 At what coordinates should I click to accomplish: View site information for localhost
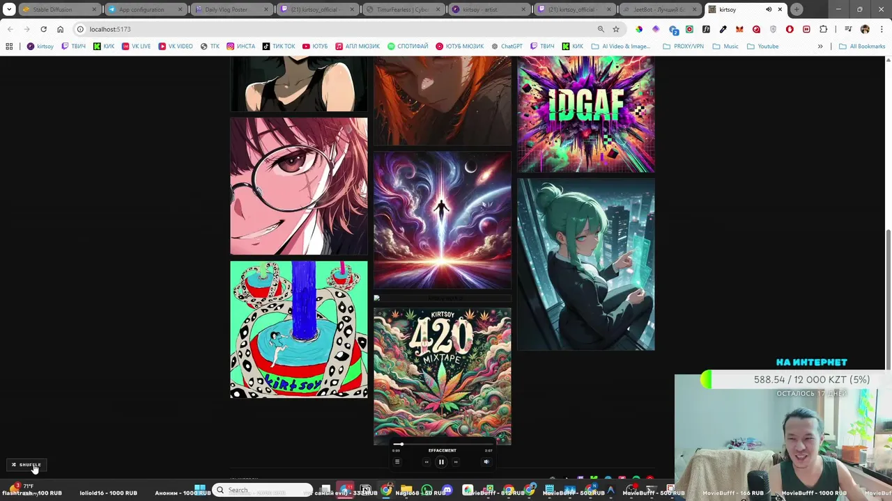point(80,29)
